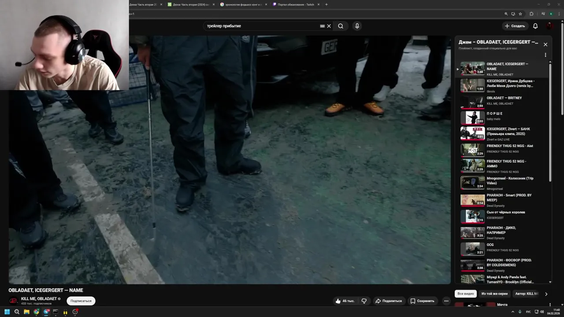The width and height of the screenshot is (564, 317).
Task: Click the Сохранить button
Action: coord(423,301)
